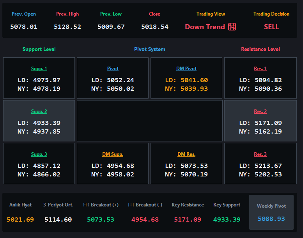Click the Key Resistance value 5171.09
The width and height of the screenshot is (303, 238).
click(x=188, y=220)
